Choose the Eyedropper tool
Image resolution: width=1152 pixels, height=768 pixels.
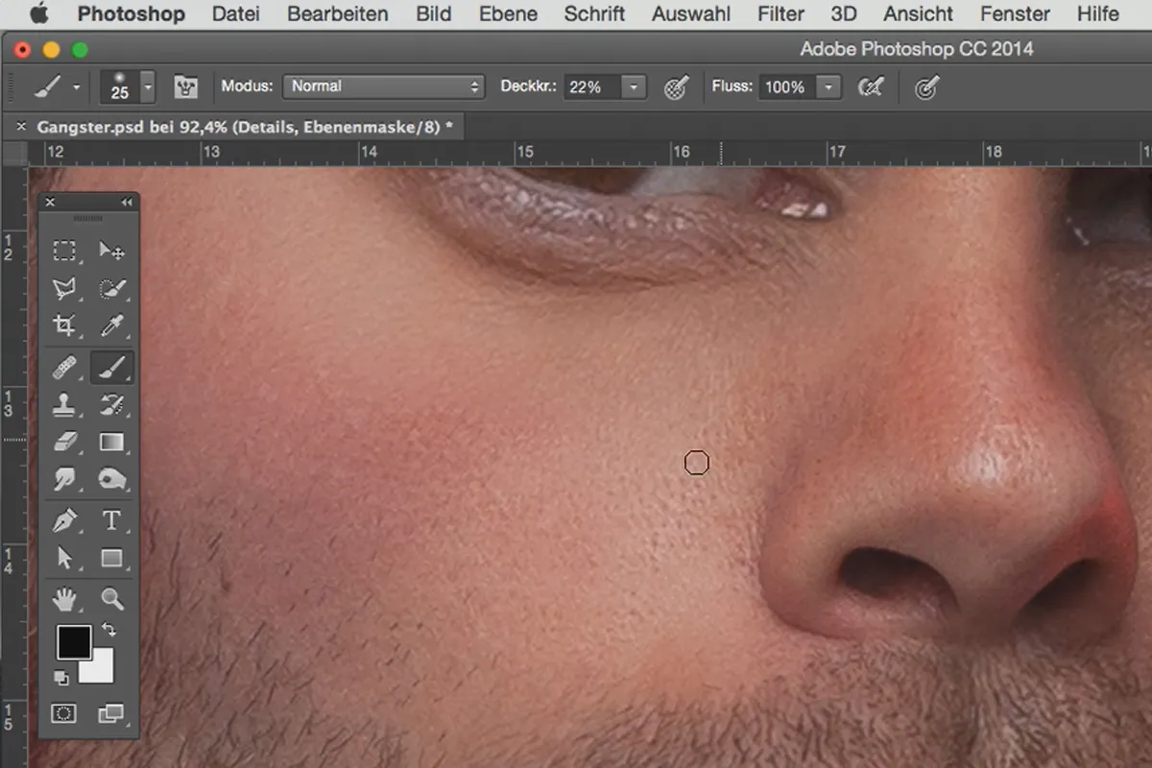coord(112,325)
